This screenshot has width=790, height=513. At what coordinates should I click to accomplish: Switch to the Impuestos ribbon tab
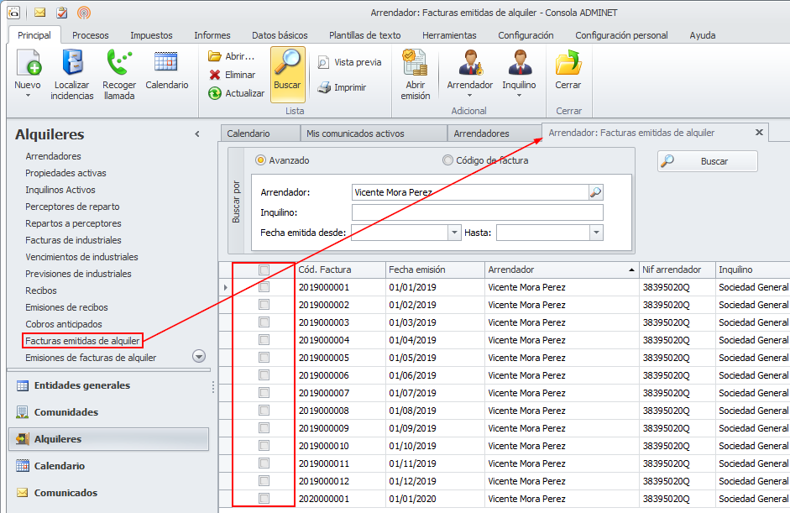pyautogui.click(x=151, y=35)
